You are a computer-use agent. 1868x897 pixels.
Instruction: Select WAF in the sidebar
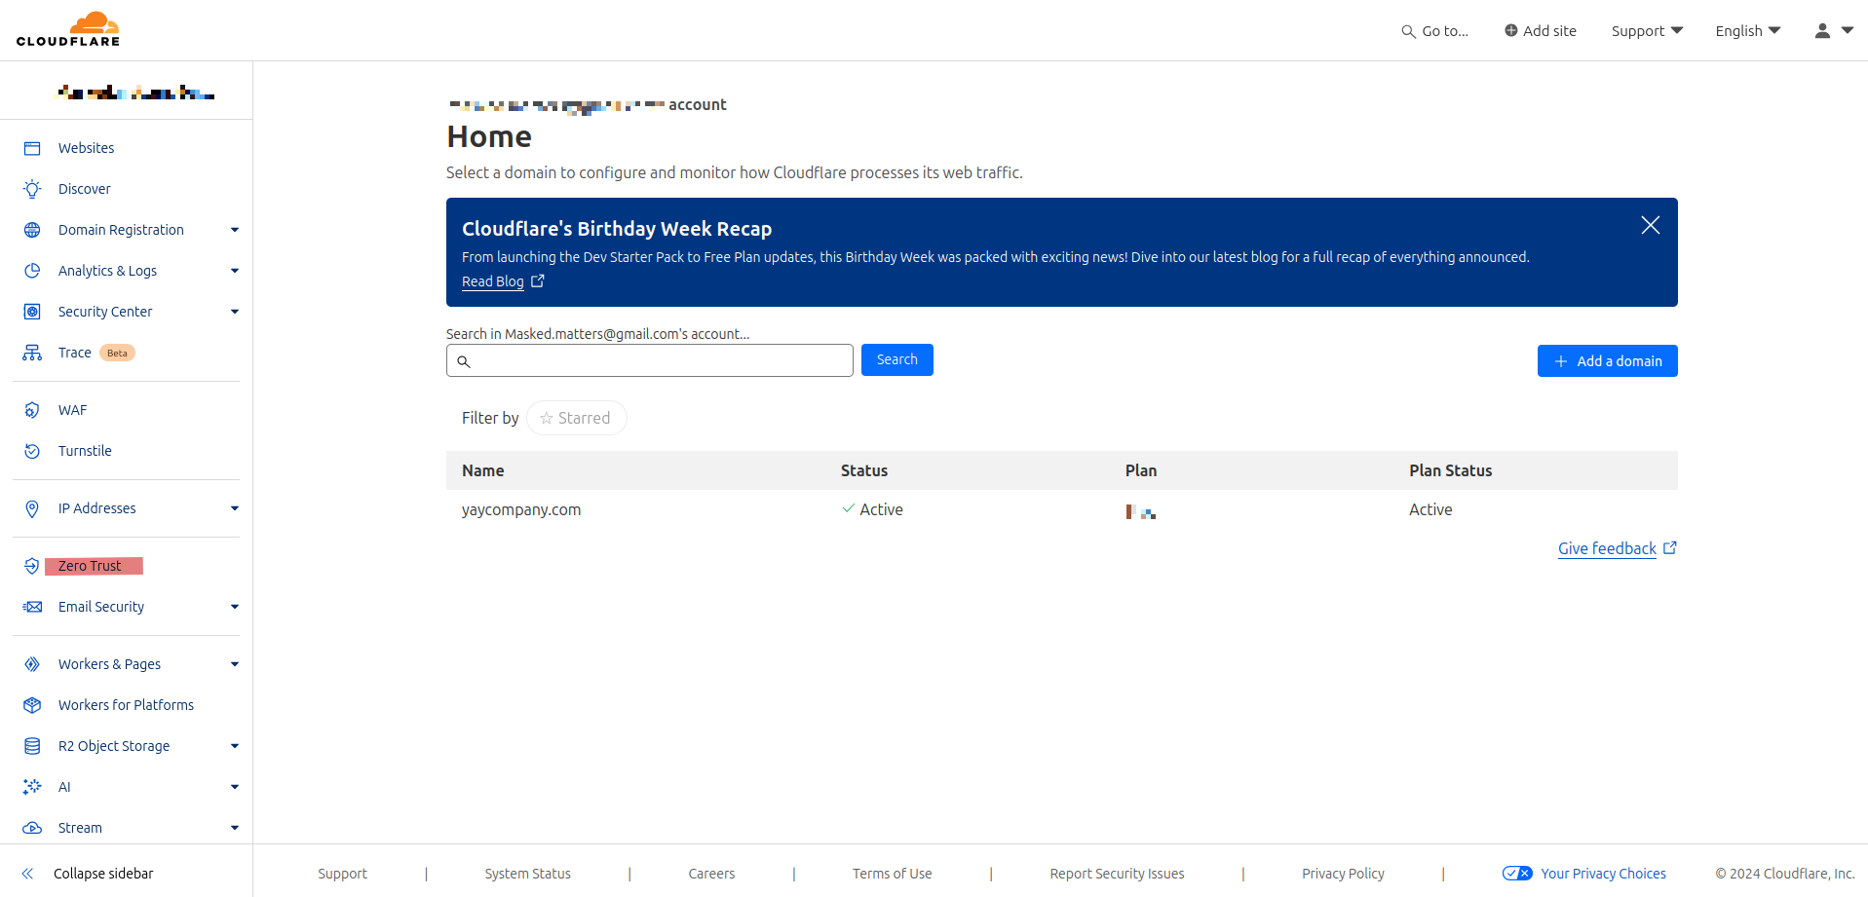click(x=73, y=410)
